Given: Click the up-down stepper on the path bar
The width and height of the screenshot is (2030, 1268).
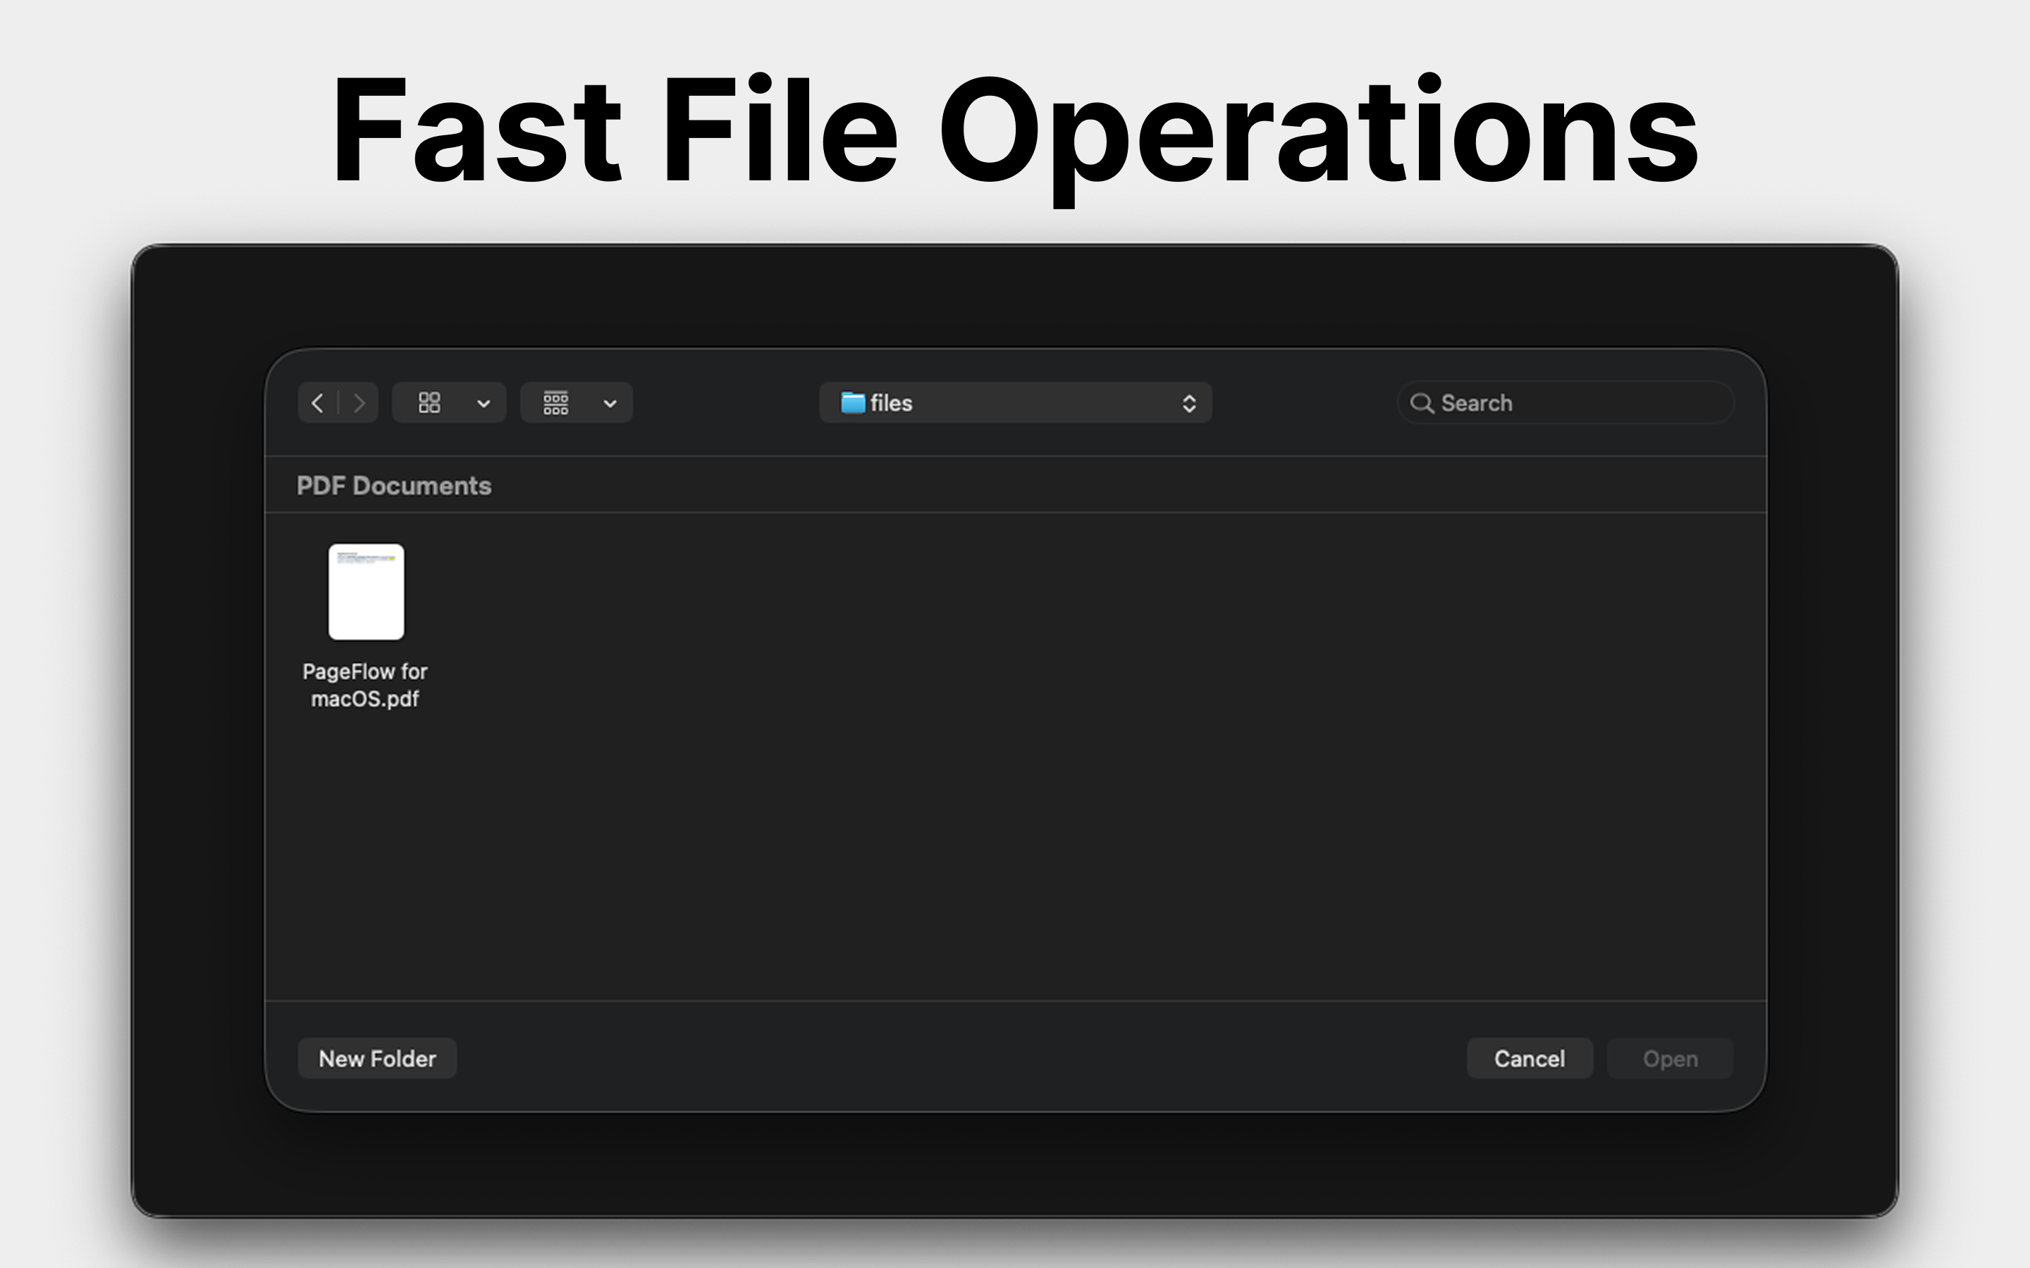Looking at the screenshot, I should (x=1190, y=402).
